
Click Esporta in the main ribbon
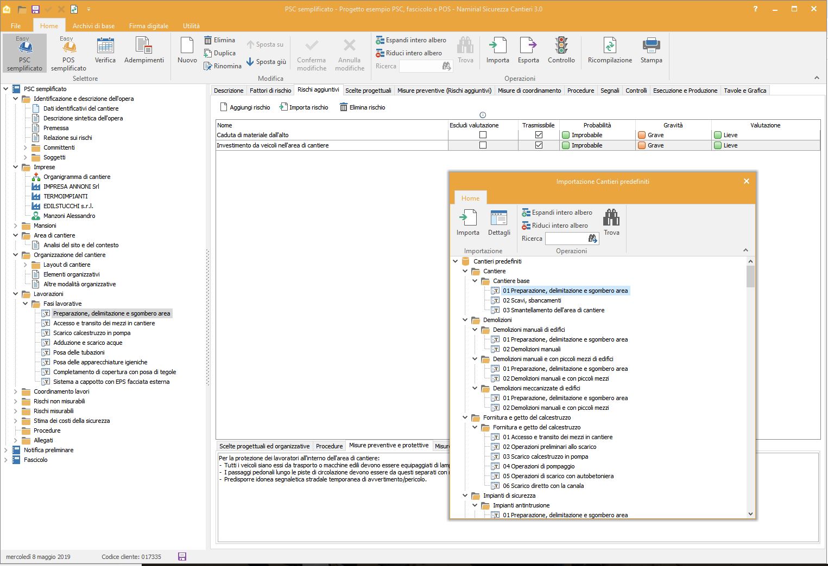coord(528,51)
